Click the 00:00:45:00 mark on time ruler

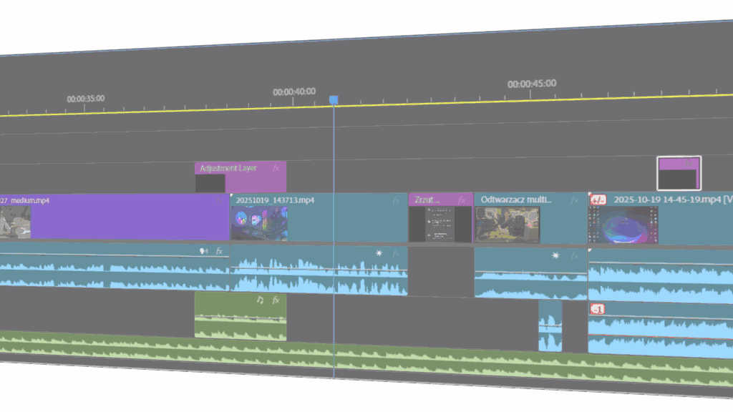tap(532, 84)
